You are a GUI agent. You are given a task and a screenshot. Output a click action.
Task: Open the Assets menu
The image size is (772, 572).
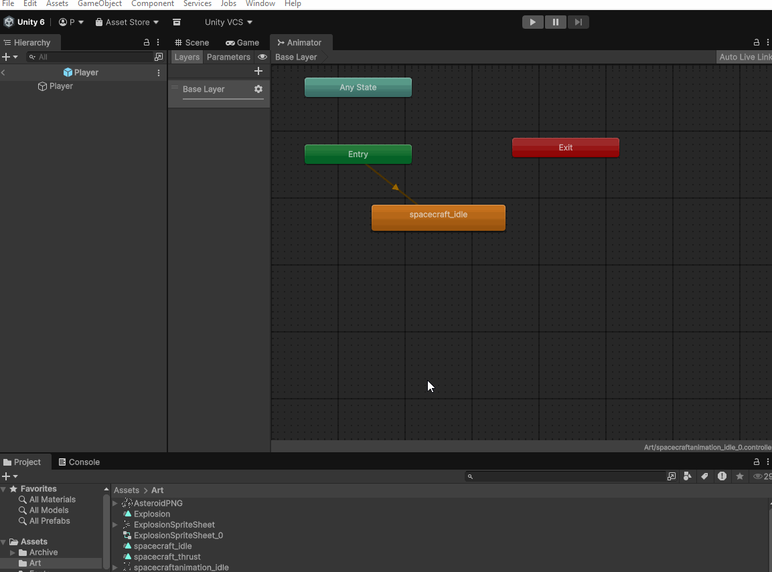point(57,3)
